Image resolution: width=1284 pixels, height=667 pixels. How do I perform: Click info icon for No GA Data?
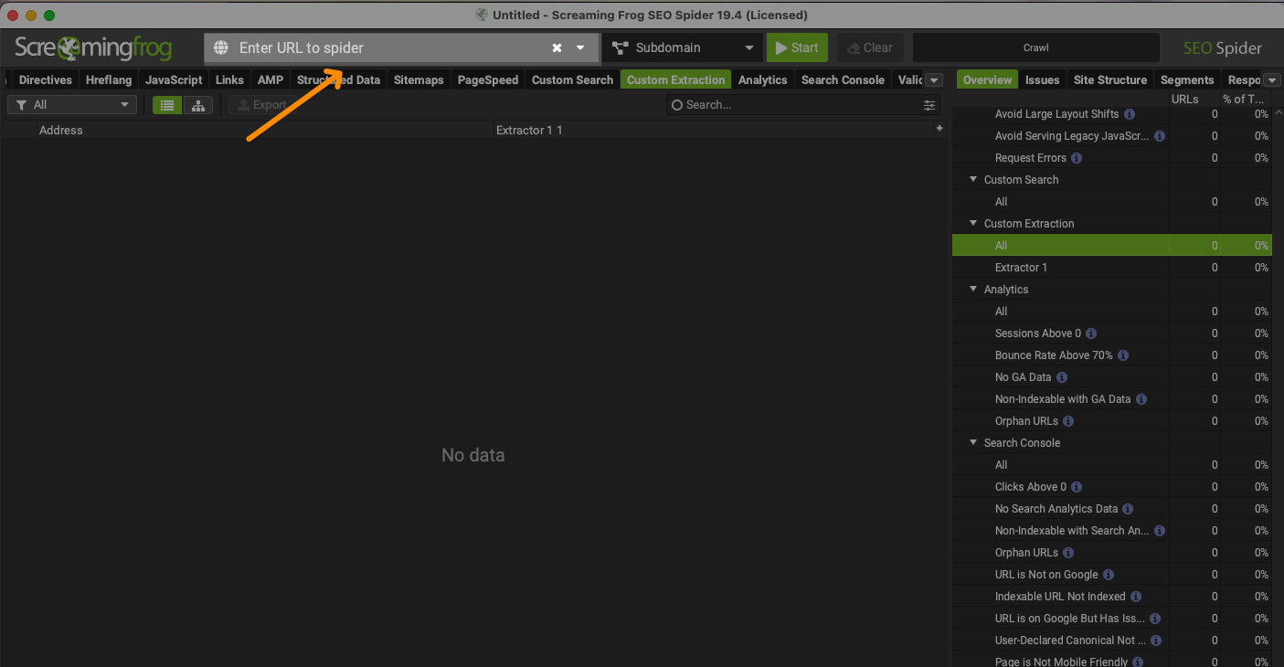point(1062,377)
